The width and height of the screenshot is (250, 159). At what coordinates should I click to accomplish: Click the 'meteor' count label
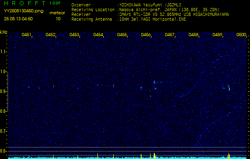coord(57,13)
